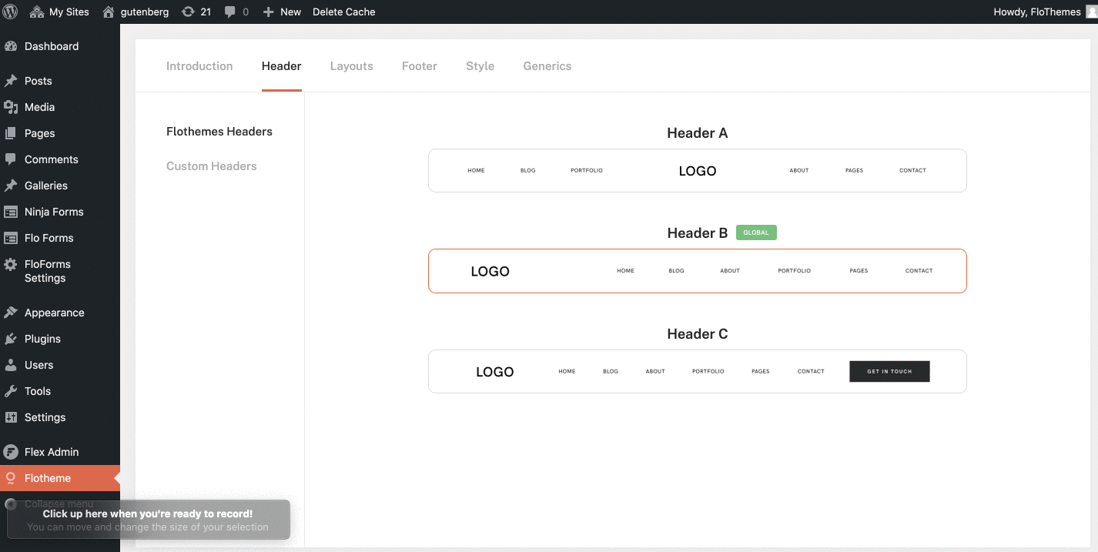The width and height of the screenshot is (1098, 552).
Task: Click the Flex Admin F icon
Action: click(11, 452)
